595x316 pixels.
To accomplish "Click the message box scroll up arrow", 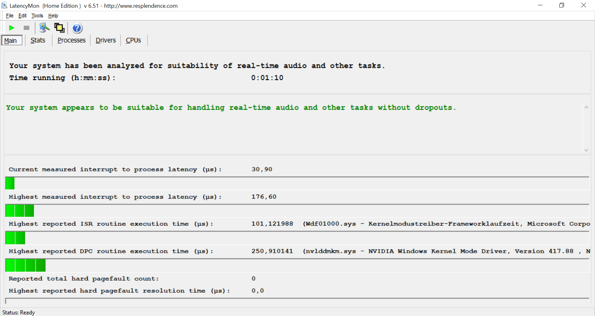I will point(586,107).
